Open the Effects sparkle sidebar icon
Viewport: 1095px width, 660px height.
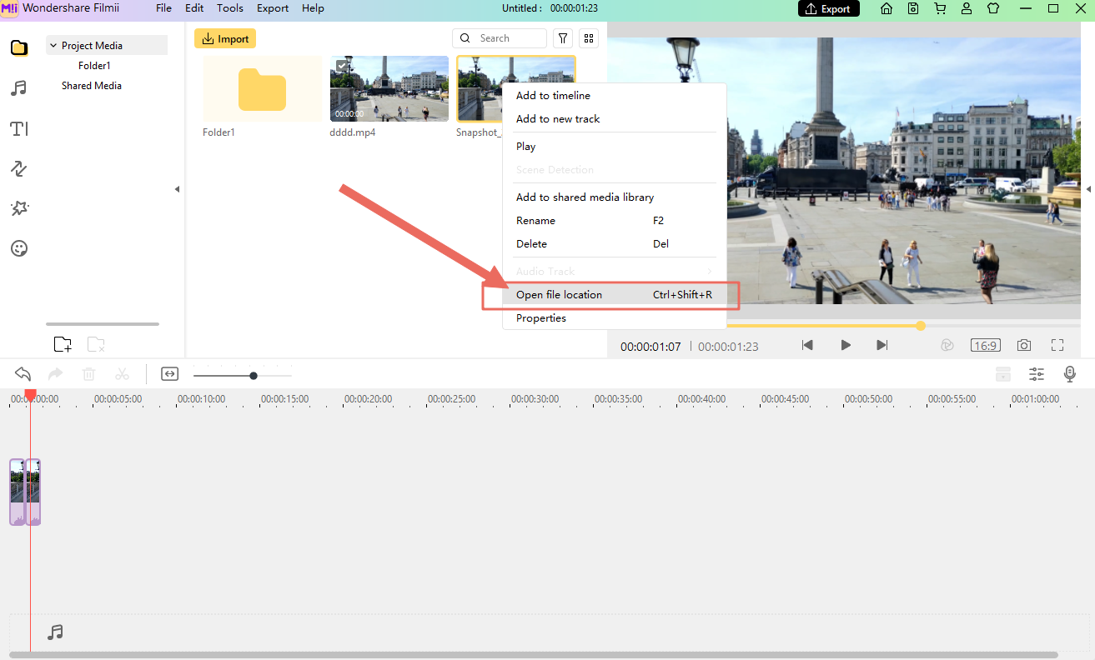[18, 208]
